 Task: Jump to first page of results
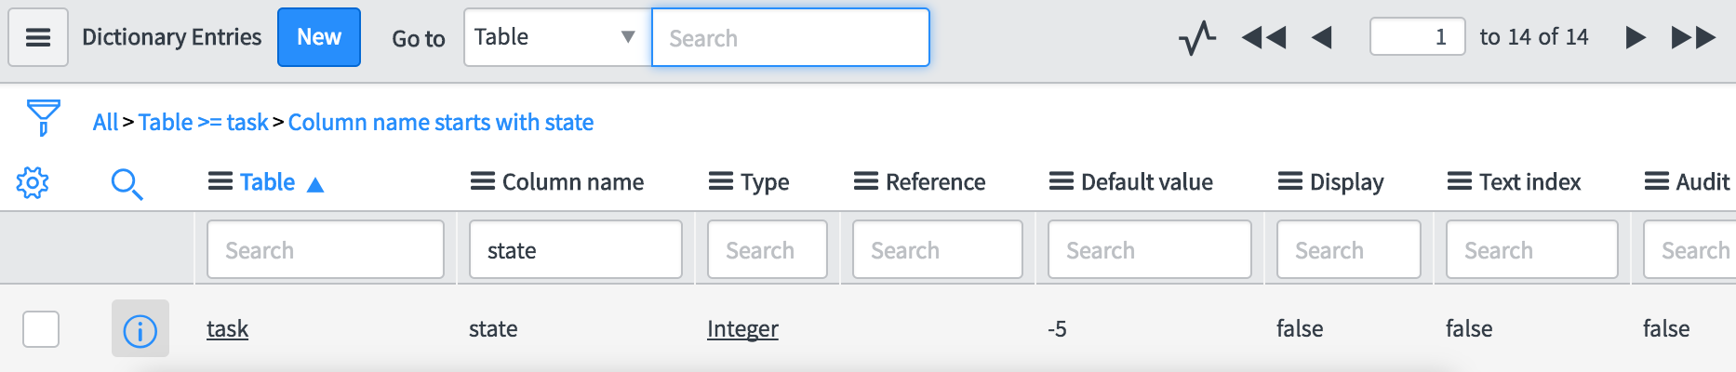tap(1263, 38)
